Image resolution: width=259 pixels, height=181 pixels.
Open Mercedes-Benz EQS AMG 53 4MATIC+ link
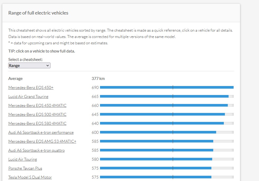pos(42,141)
